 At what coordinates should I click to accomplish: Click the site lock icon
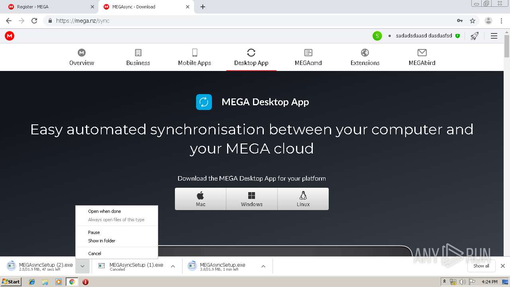(50, 21)
